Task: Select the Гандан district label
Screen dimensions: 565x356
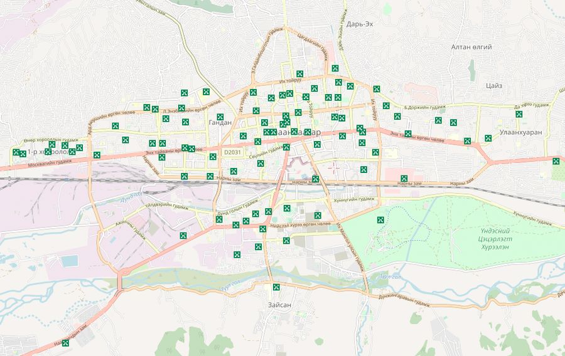Action: pyautogui.click(x=220, y=123)
